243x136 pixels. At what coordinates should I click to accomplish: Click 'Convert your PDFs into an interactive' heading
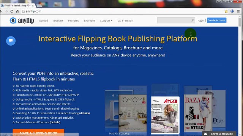53,76
